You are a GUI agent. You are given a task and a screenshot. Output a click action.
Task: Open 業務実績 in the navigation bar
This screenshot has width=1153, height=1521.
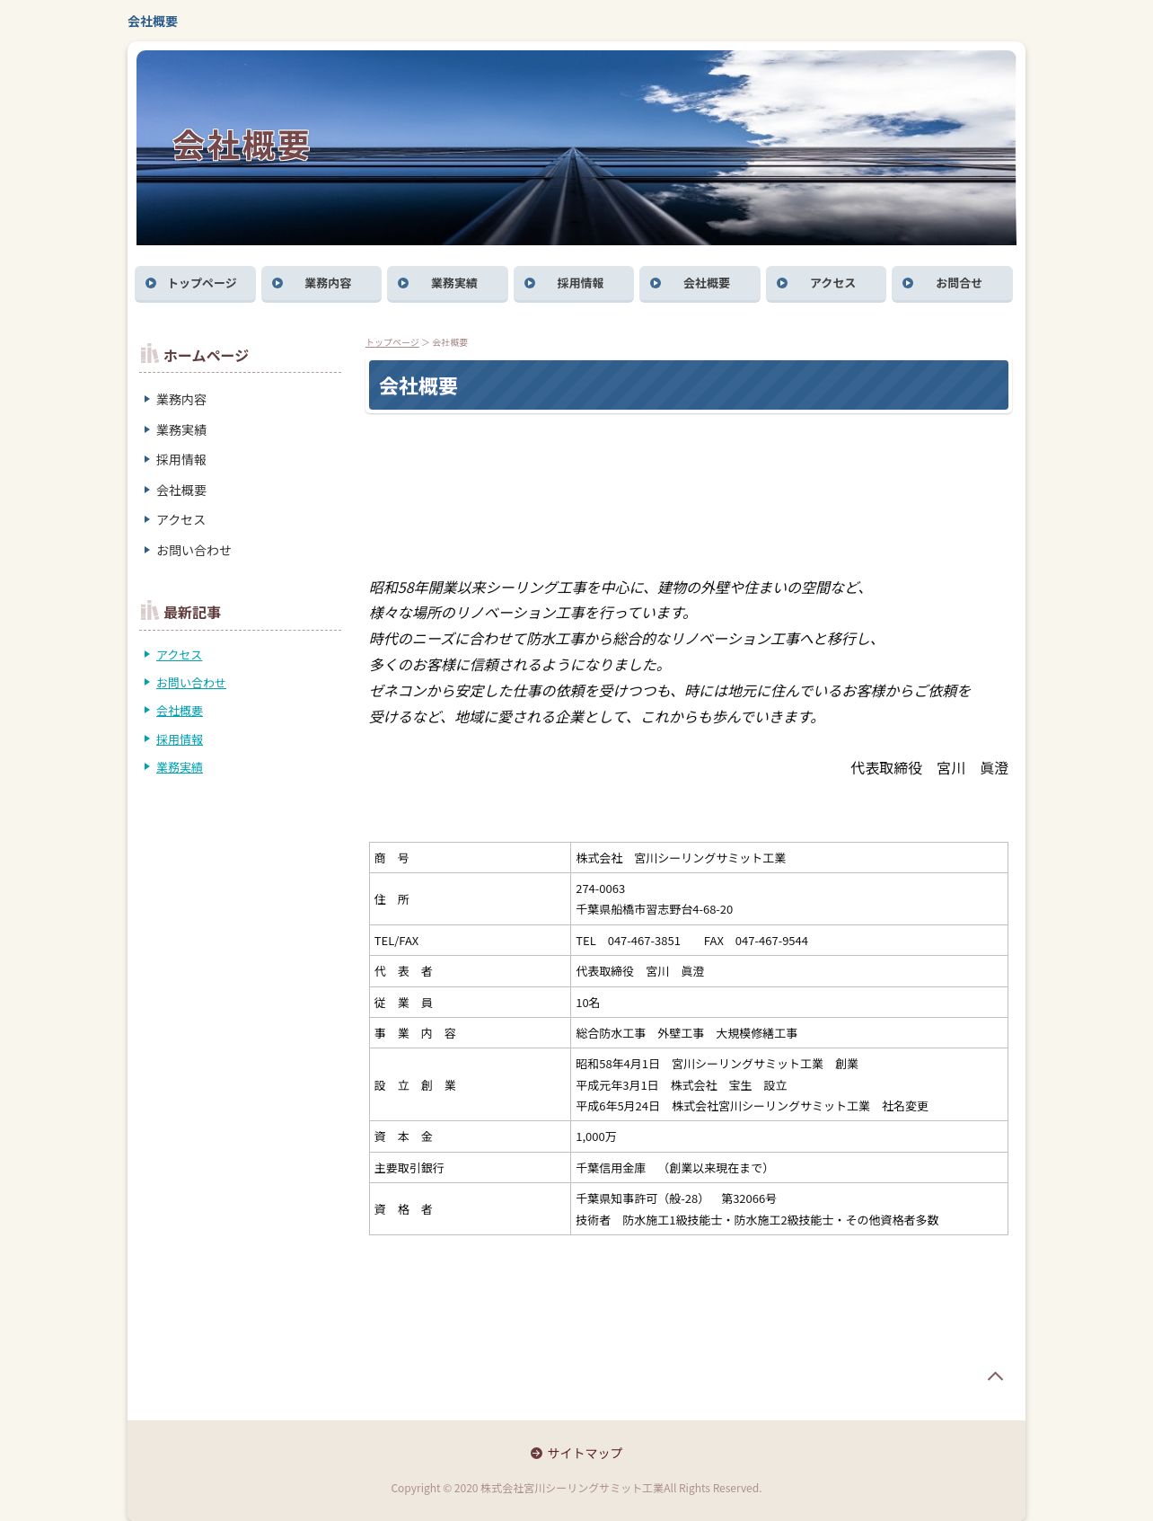447,283
